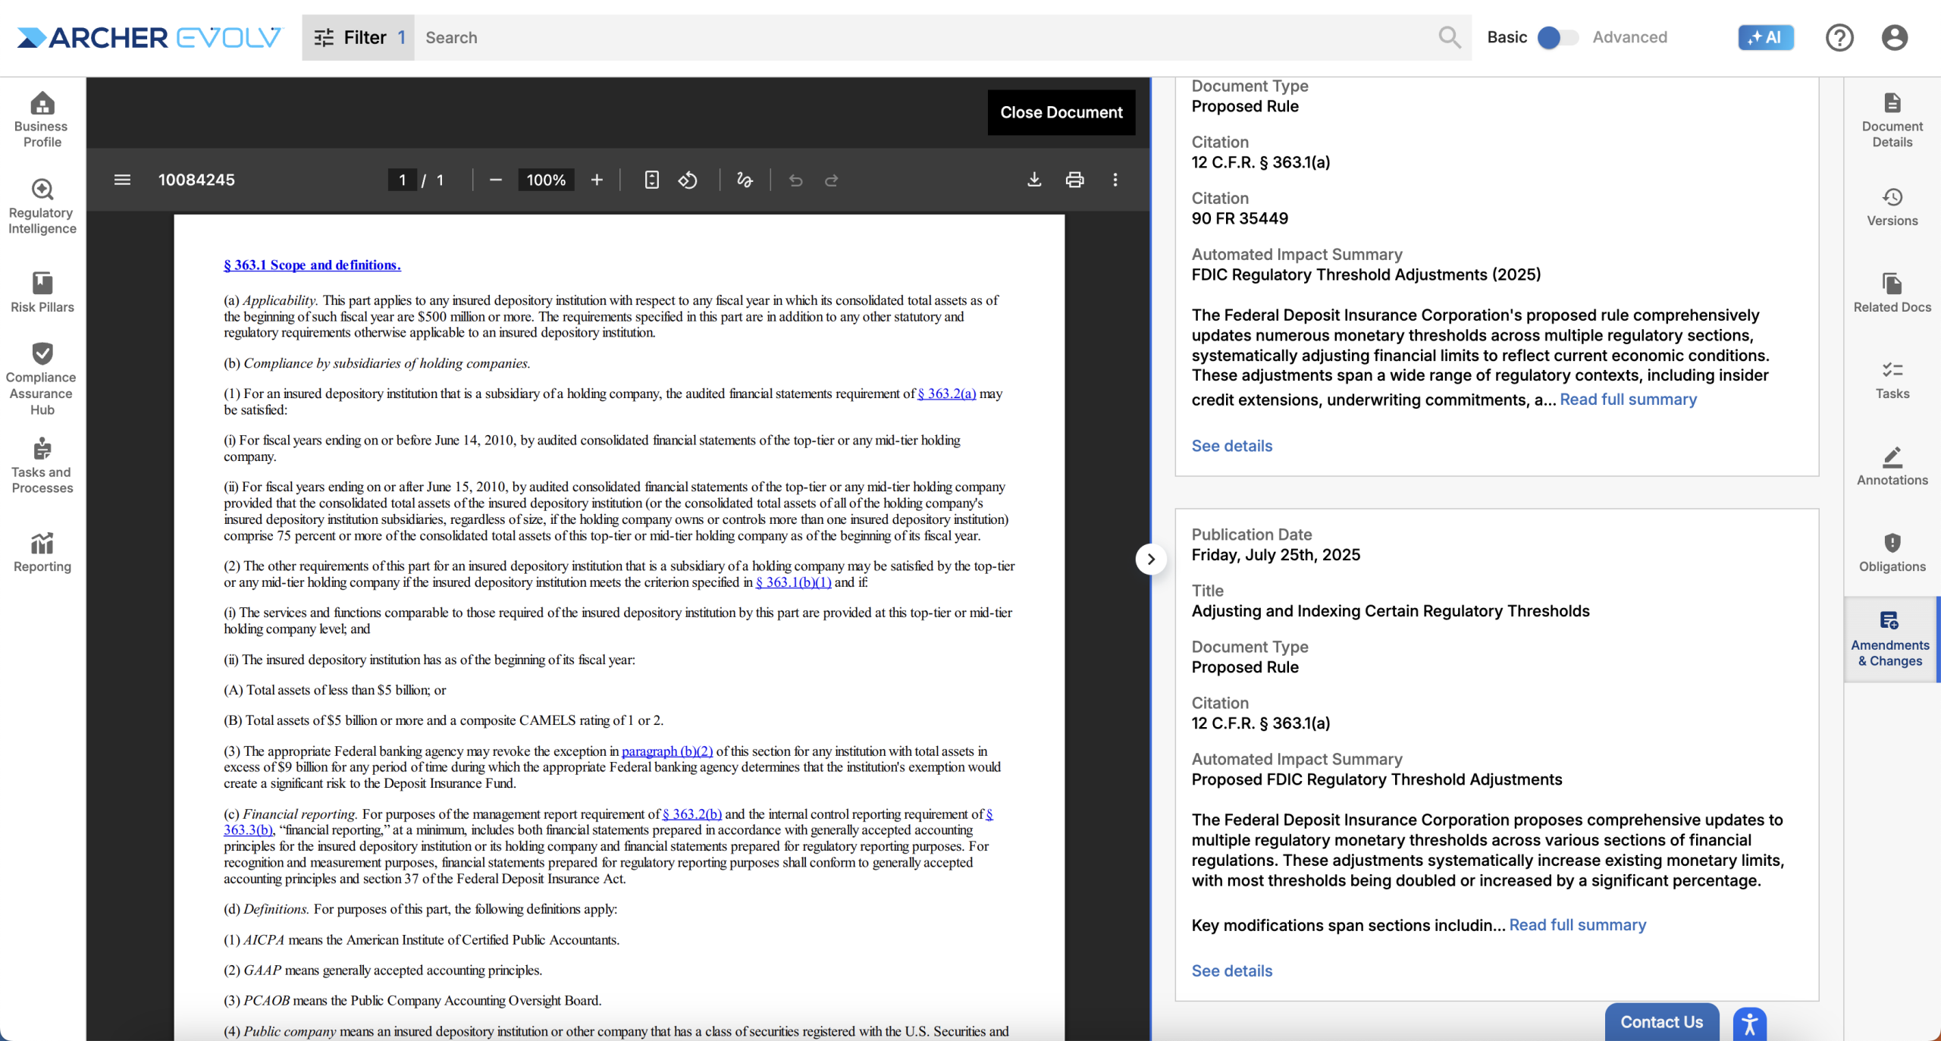The image size is (1941, 1041).
Task: Rotate the PDF page counterclockwise
Action: point(688,180)
